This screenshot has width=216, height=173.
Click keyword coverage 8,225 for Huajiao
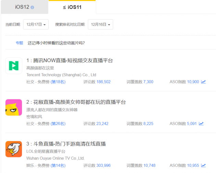148,124
